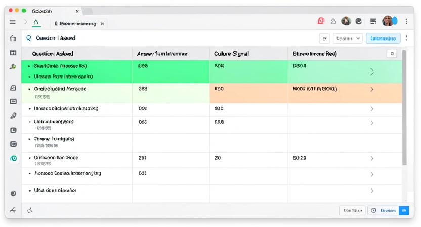
Task: Select the pen icon in left sidebar
Action: click(13, 116)
